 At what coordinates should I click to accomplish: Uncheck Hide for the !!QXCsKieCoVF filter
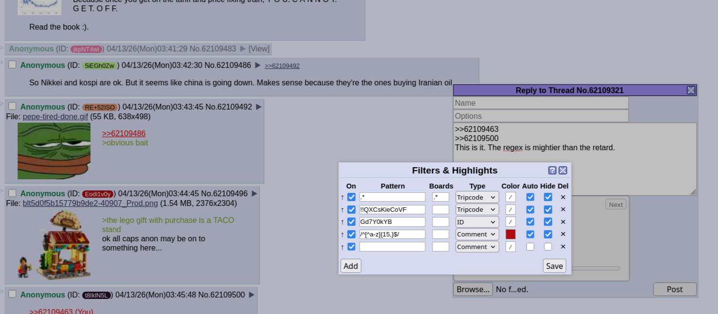(548, 209)
